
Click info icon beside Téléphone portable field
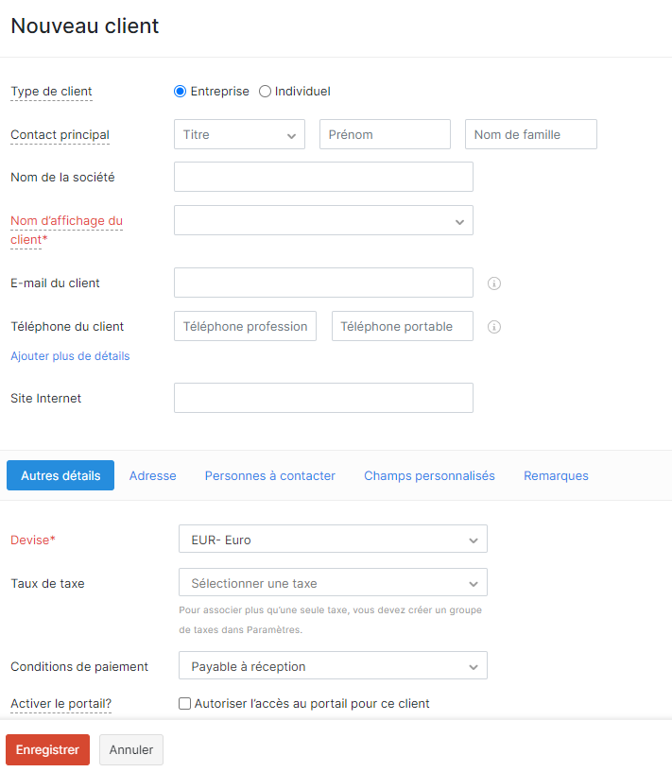tap(493, 327)
